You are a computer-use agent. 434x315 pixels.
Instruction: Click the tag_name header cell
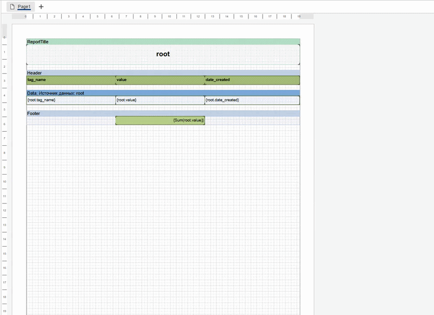tap(71, 80)
